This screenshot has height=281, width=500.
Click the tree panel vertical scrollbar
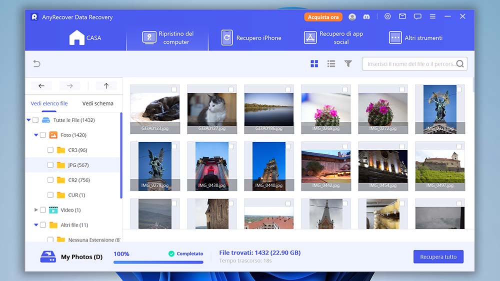[121, 155]
